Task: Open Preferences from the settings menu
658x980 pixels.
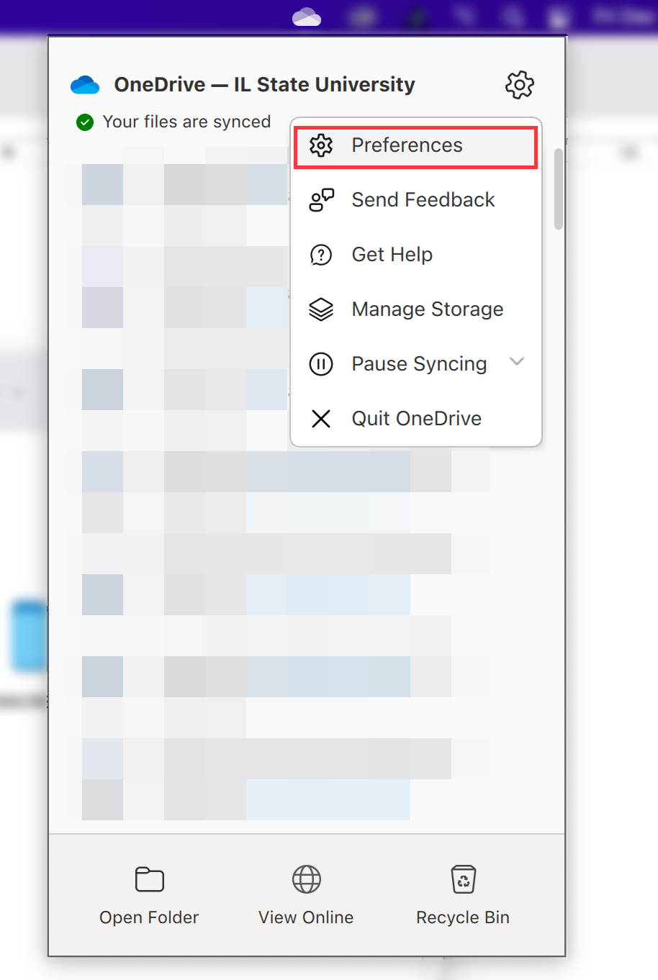Action: coord(416,145)
